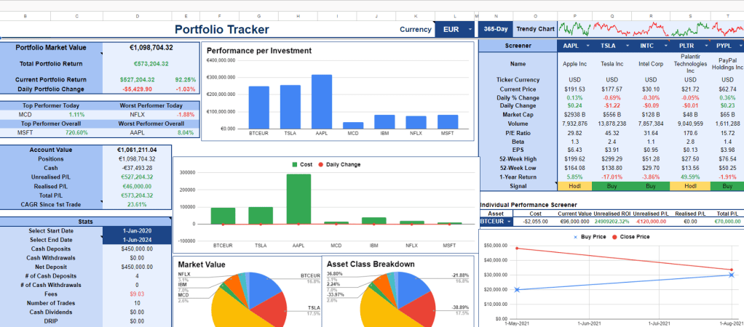Click the red Close Price legend dot
The width and height of the screenshot is (744, 327).
[x=616, y=237]
